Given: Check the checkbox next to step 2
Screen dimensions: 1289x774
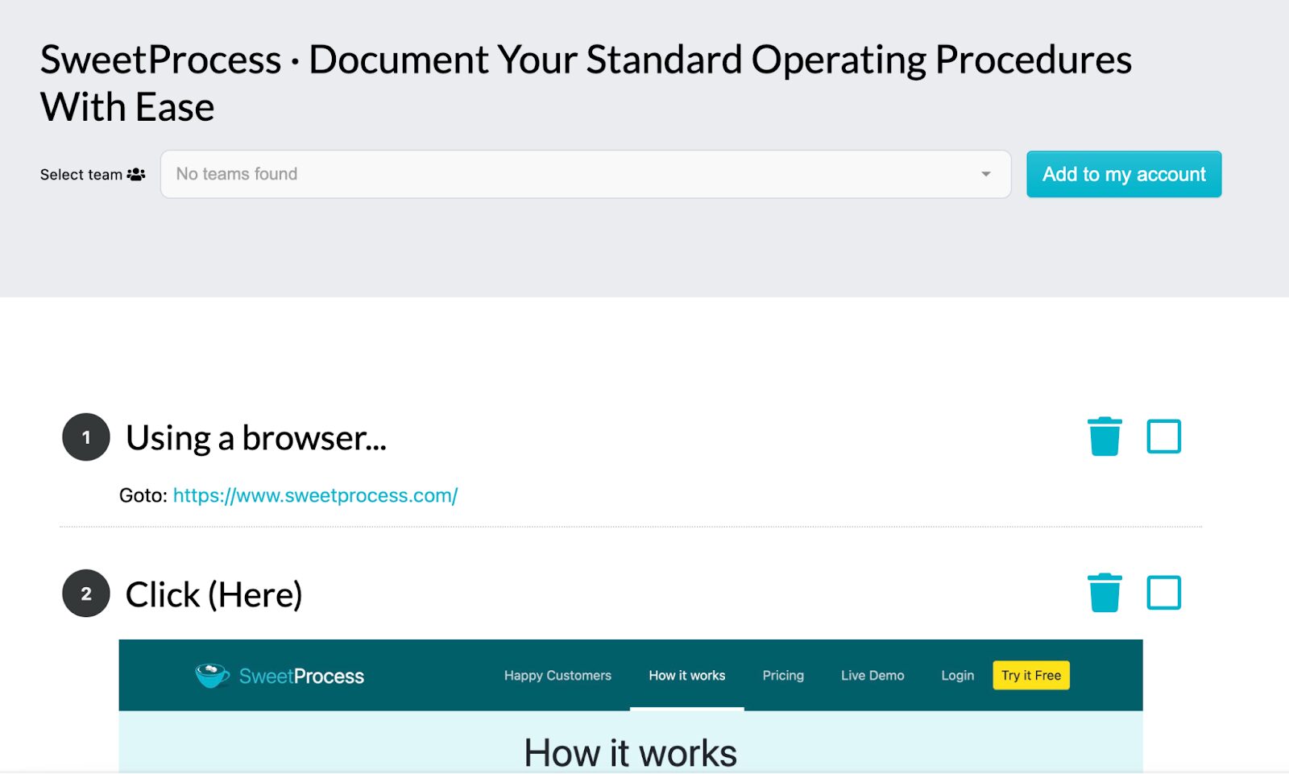Looking at the screenshot, I should 1163,592.
